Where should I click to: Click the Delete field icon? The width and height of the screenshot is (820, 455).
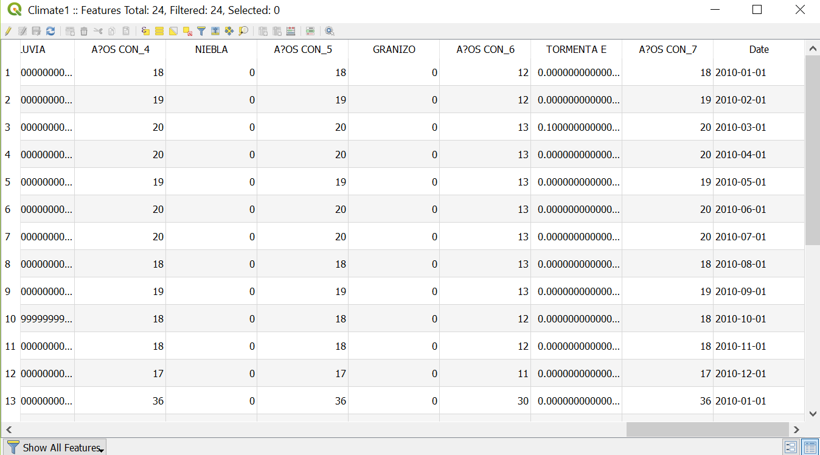[x=277, y=31]
